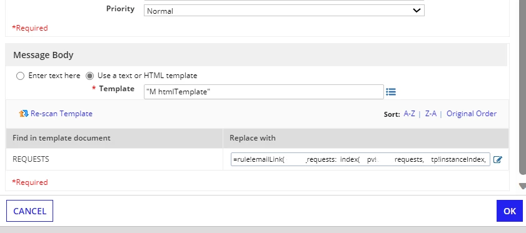Click the CANCEL button
The width and height of the screenshot is (526, 233).
pyautogui.click(x=29, y=211)
